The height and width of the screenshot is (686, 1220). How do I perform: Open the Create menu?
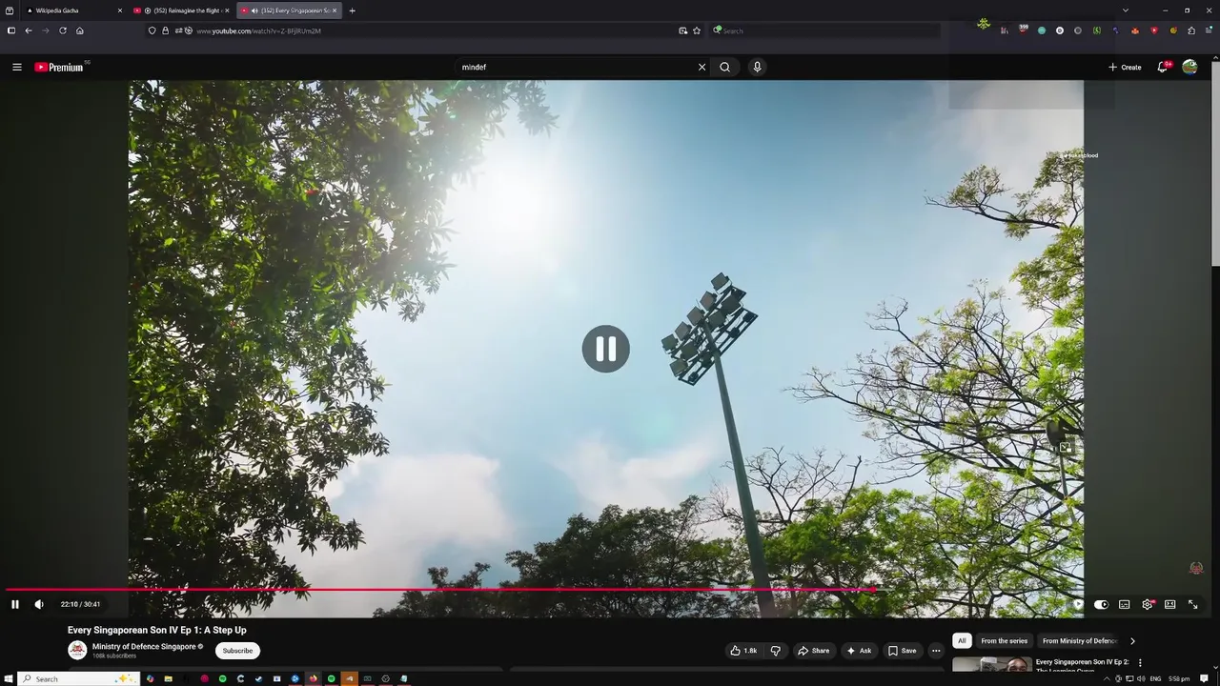tap(1125, 67)
